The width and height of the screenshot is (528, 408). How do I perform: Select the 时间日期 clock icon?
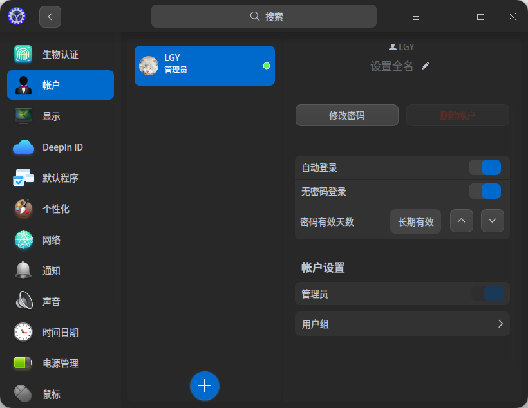pos(23,332)
